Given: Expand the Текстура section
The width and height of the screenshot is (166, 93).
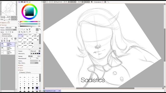Looking at the screenshot, I should coord(4,25).
